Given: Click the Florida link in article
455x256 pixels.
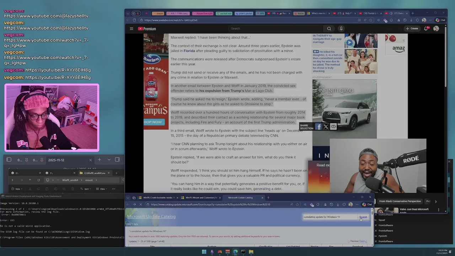Looking at the screenshot, I should pos(189,51).
